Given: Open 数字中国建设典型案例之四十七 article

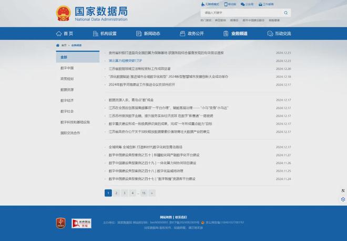Looking at the screenshot, I should [x=152, y=179].
